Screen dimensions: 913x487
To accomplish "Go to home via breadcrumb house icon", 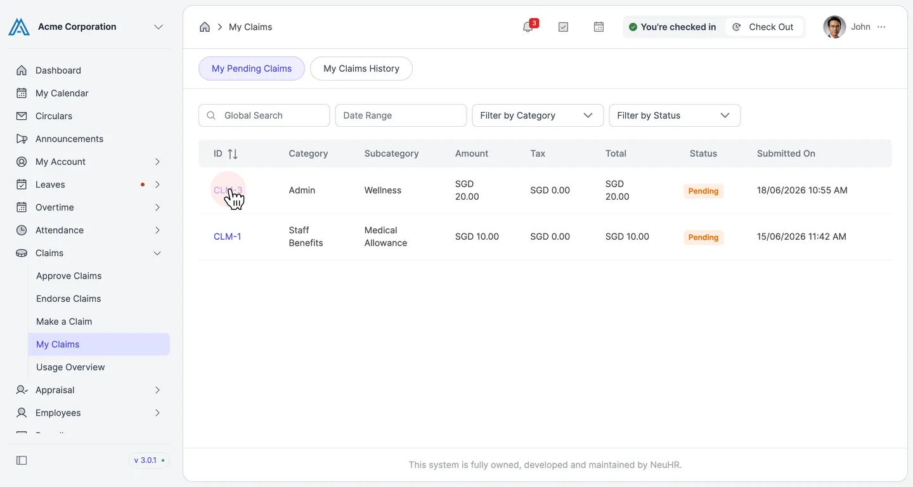I will [205, 27].
